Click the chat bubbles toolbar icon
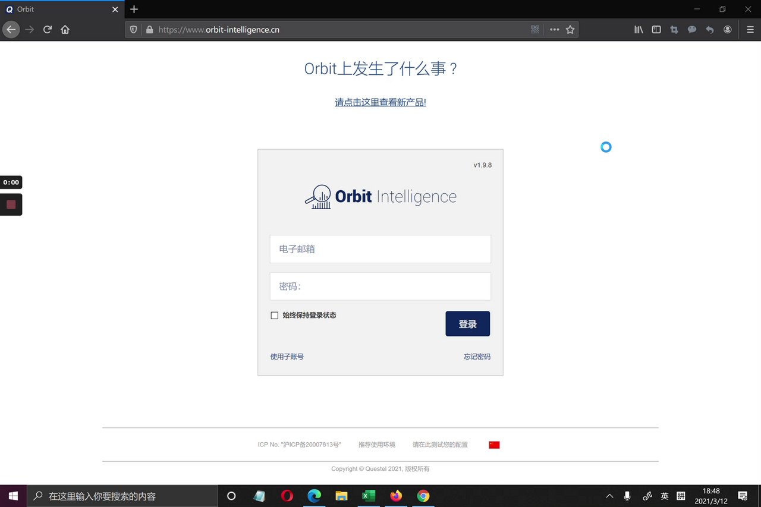Viewport: 761px width, 507px height. click(x=692, y=29)
